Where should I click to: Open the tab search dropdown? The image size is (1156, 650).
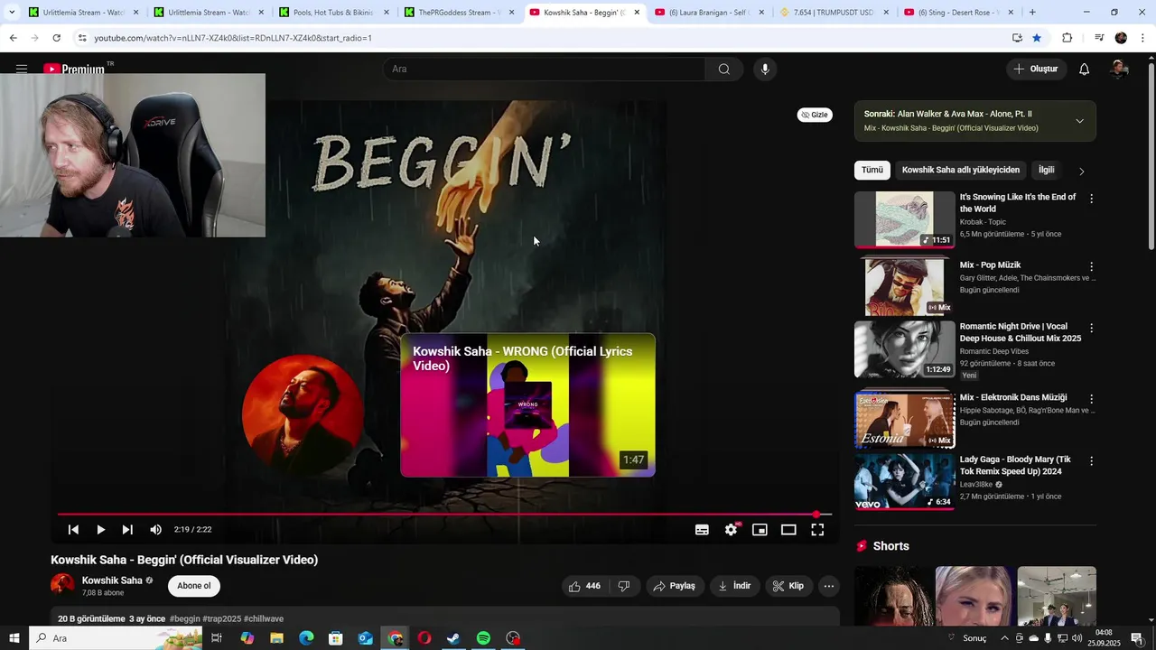point(12,13)
